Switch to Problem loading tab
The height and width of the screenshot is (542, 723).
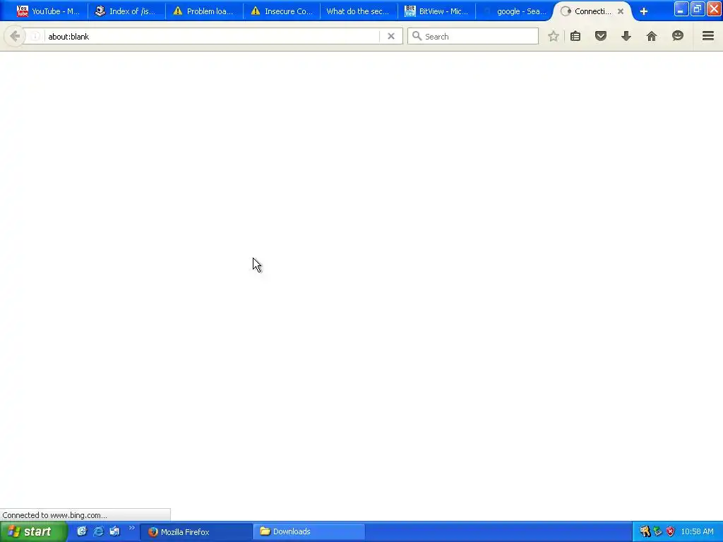(204, 11)
